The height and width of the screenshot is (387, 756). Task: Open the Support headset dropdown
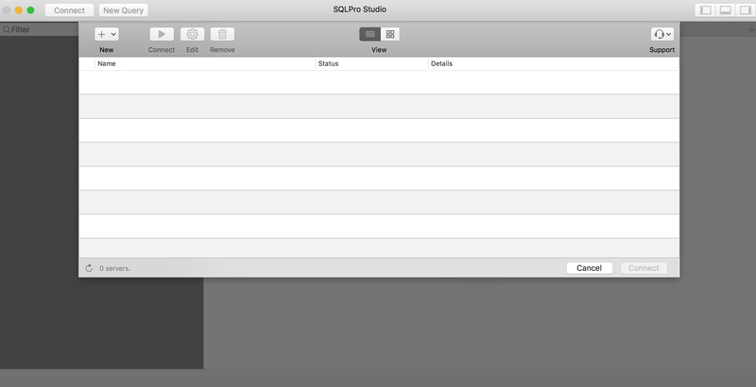click(x=662, y=34)
